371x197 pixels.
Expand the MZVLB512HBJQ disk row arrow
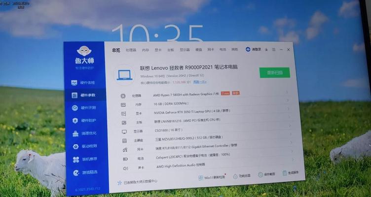coord(291,134)
